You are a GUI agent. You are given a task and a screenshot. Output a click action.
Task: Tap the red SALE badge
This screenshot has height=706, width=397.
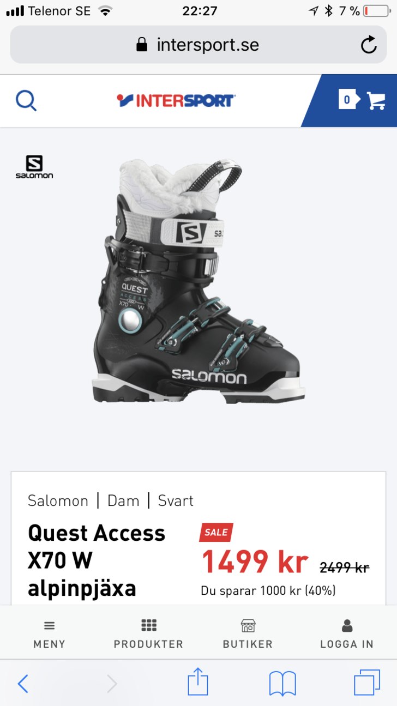coord(216,533)
